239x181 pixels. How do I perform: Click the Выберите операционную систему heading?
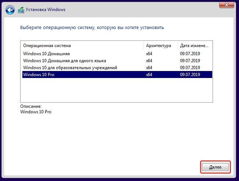(92, 28)
